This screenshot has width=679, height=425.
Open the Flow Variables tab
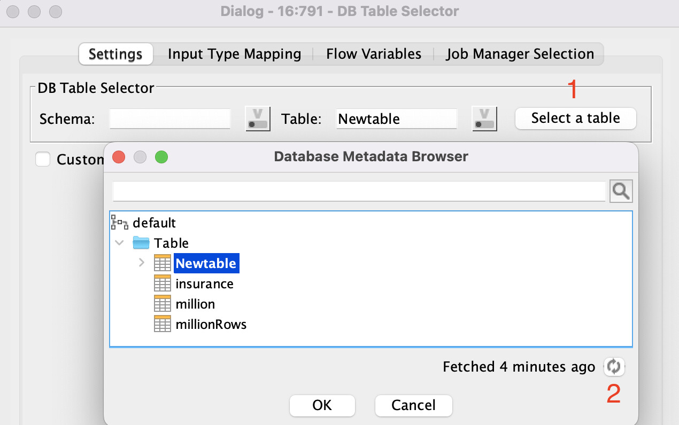(374, 54)
